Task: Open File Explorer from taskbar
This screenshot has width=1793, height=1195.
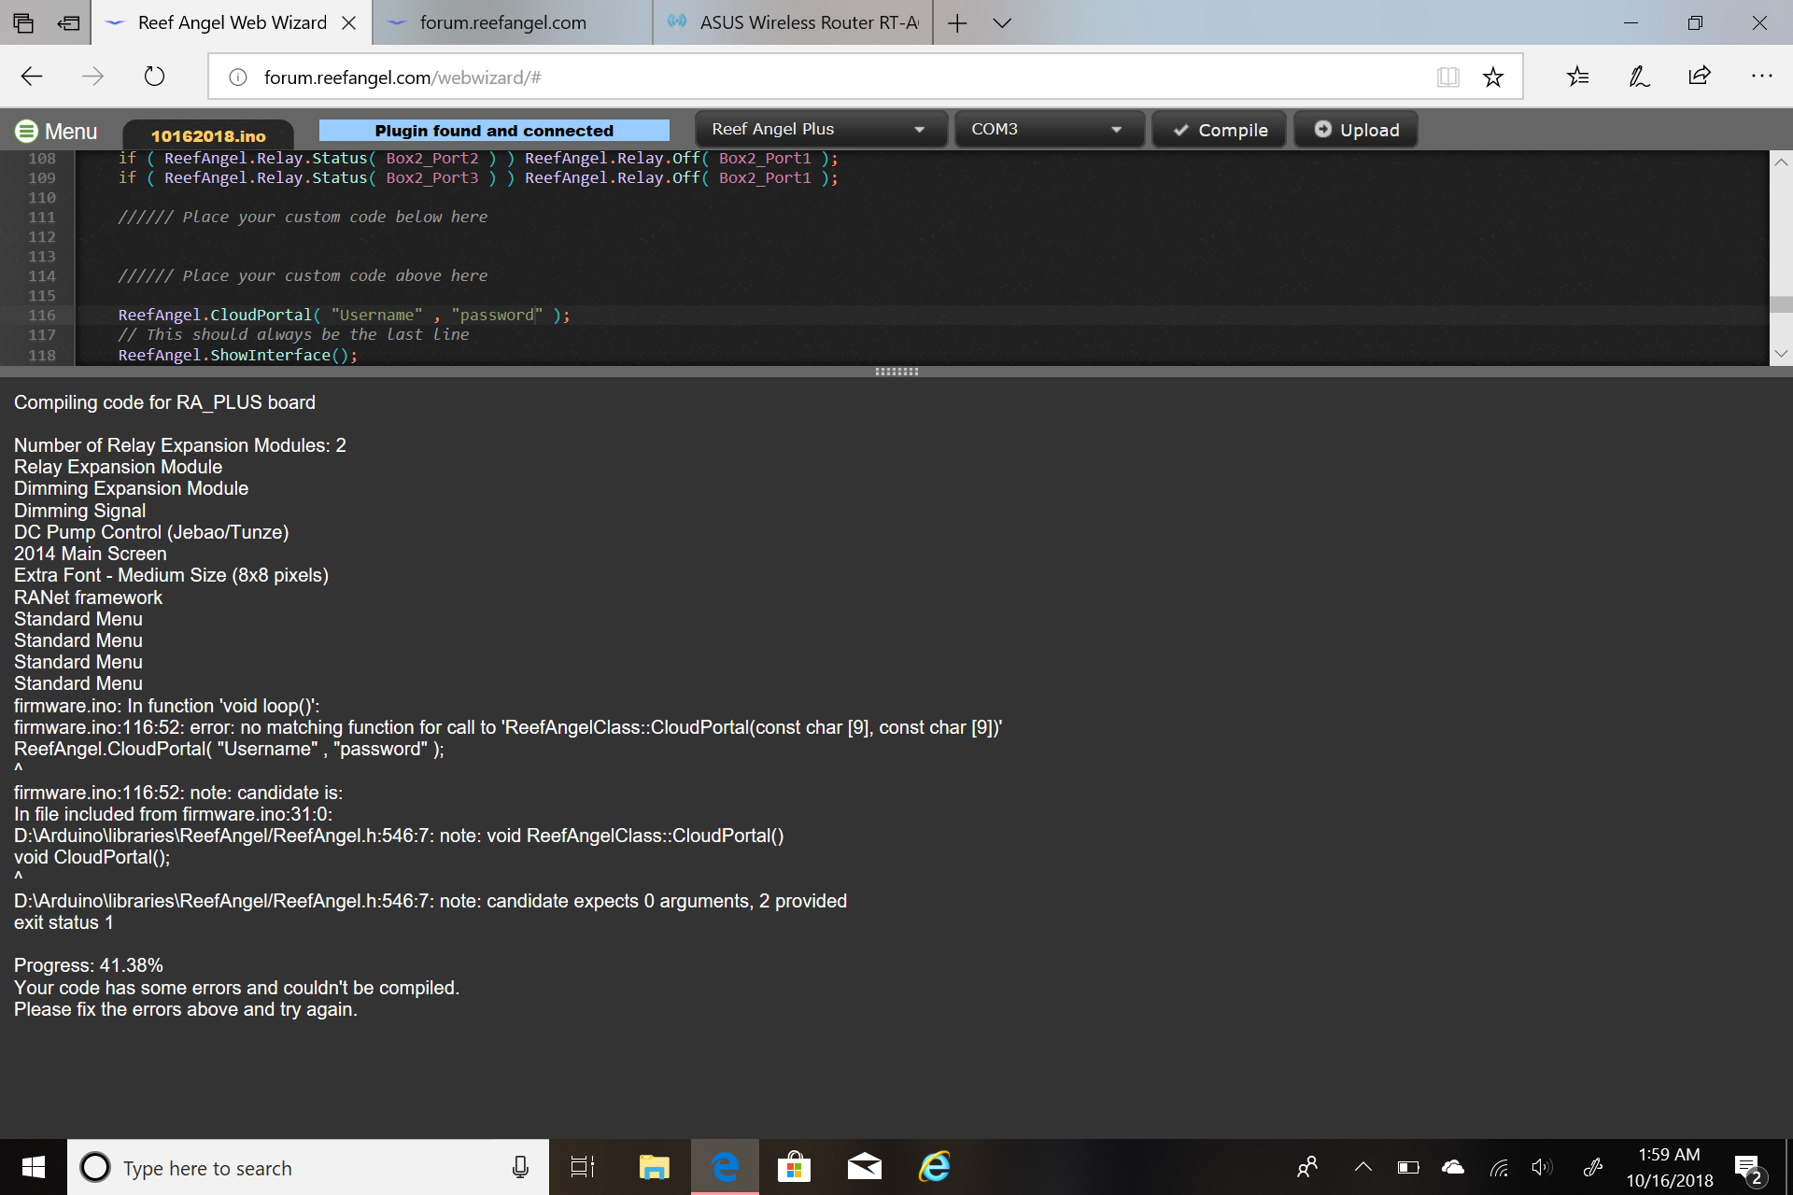Action: tap(655, 1167)
